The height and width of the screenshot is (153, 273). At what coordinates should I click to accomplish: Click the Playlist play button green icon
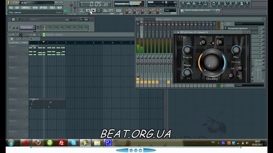click(x=44, y=35)
